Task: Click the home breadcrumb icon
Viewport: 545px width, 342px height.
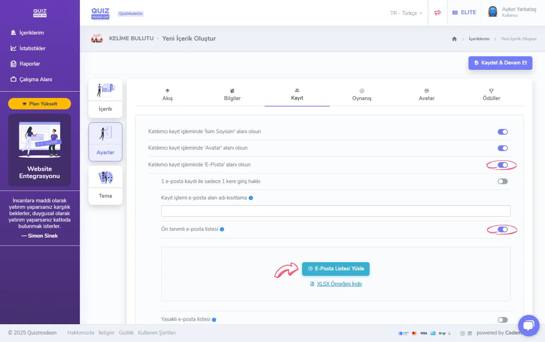Action: (x=454, y=39)
